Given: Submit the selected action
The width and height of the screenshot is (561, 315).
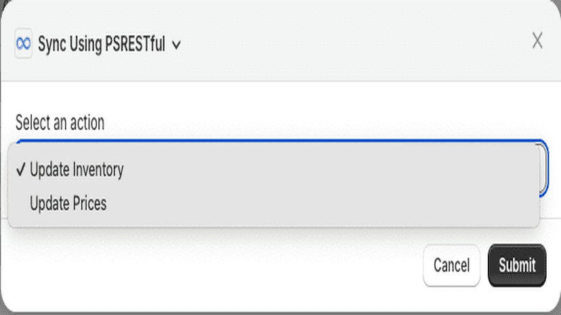Looking at the screenshot, I should point(517,266).
